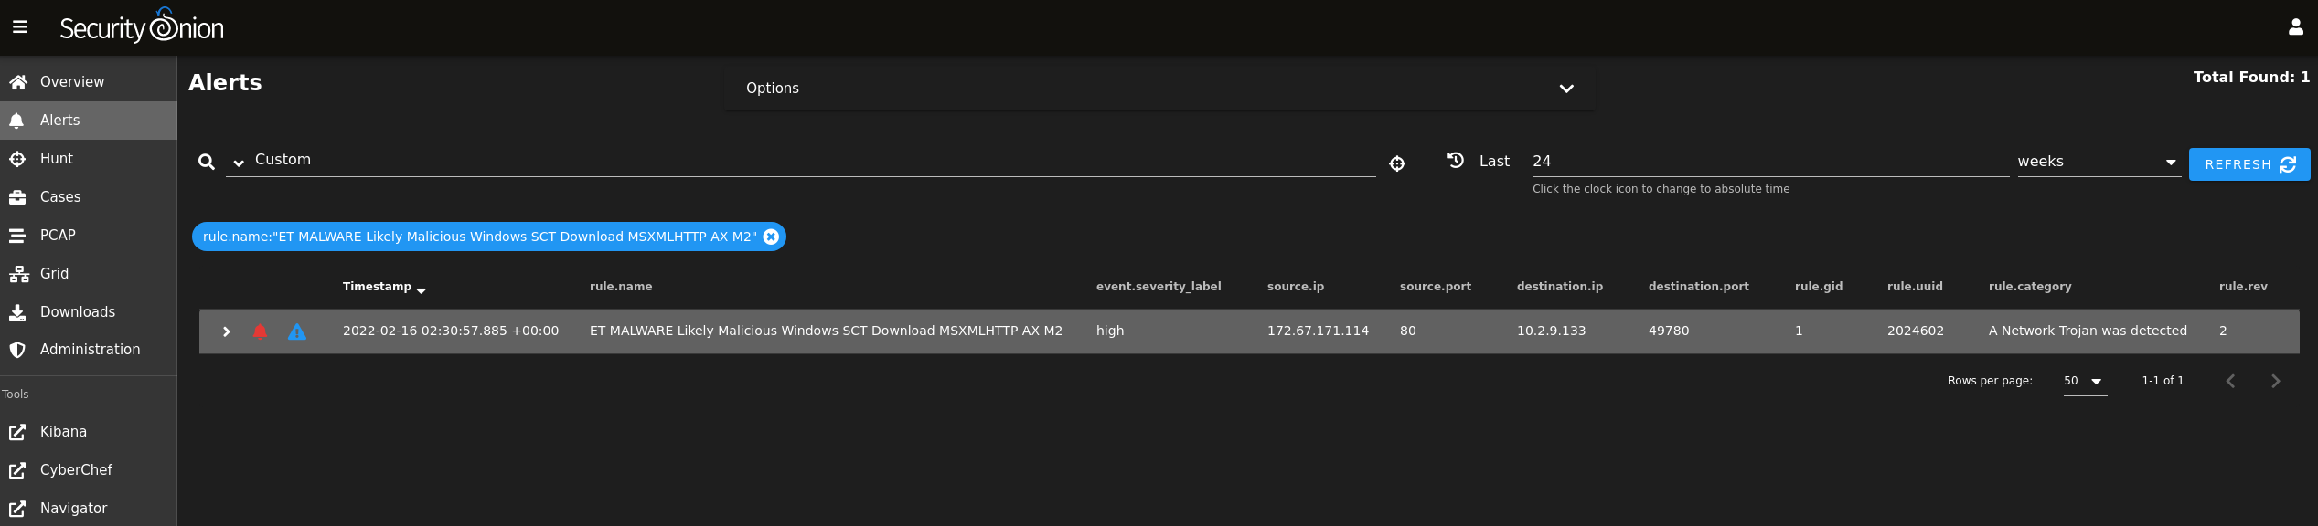Sort by source.ip column header

coord(1296,287)
